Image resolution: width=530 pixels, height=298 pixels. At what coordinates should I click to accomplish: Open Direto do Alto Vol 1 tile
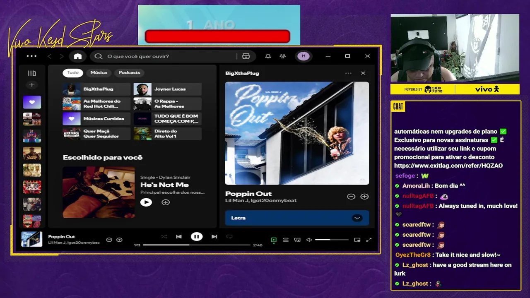click(167, 134)
